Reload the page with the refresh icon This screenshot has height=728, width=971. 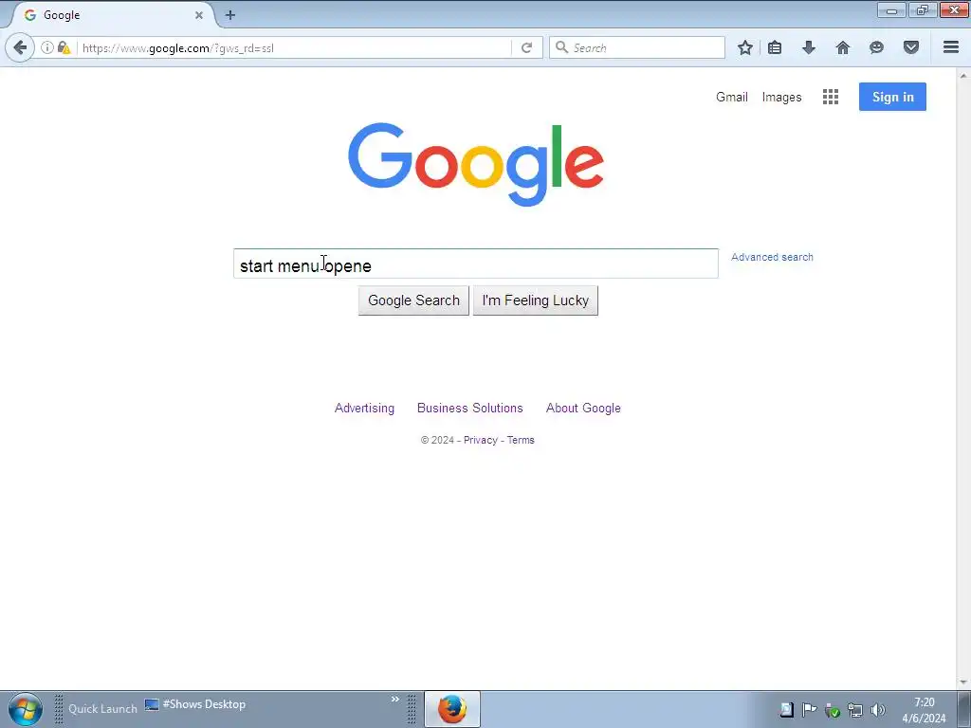click(526, 47)
